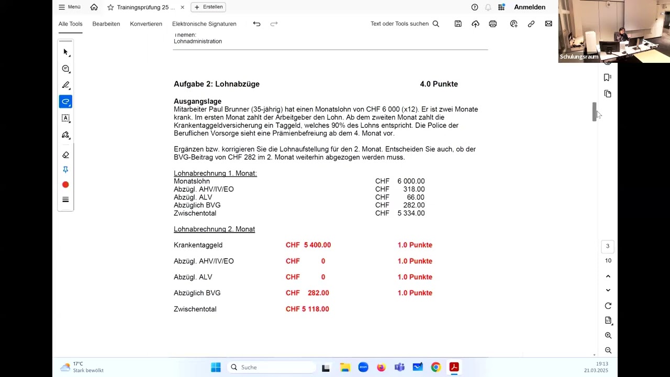
Task: Redo the last action
Action: pos(274,24)
